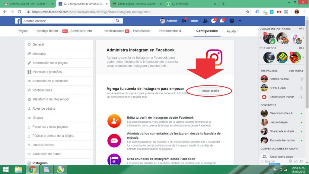Screen dimensions: 309x174
Task: Open the Windows Start menu
Action: point(5,169)
